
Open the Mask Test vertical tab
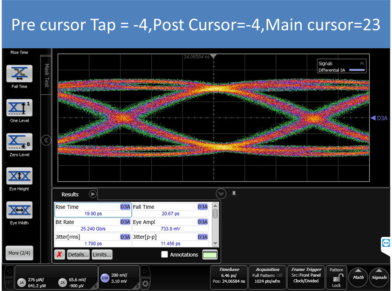pyautogui.click(x=46, y=75)
